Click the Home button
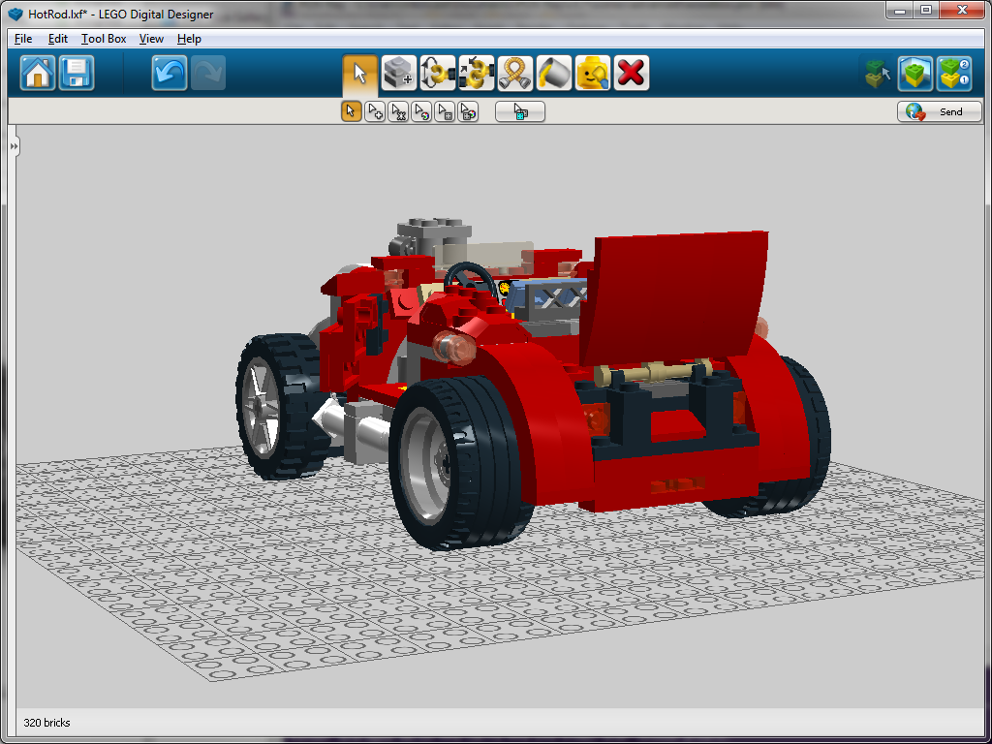This screenshot has width=992, height=744. tap(36, 73)
